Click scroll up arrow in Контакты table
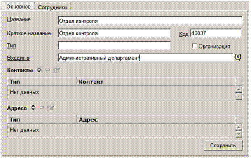This screenshot has width=251, height=159. pyautogui.click(x=239, y=90)
